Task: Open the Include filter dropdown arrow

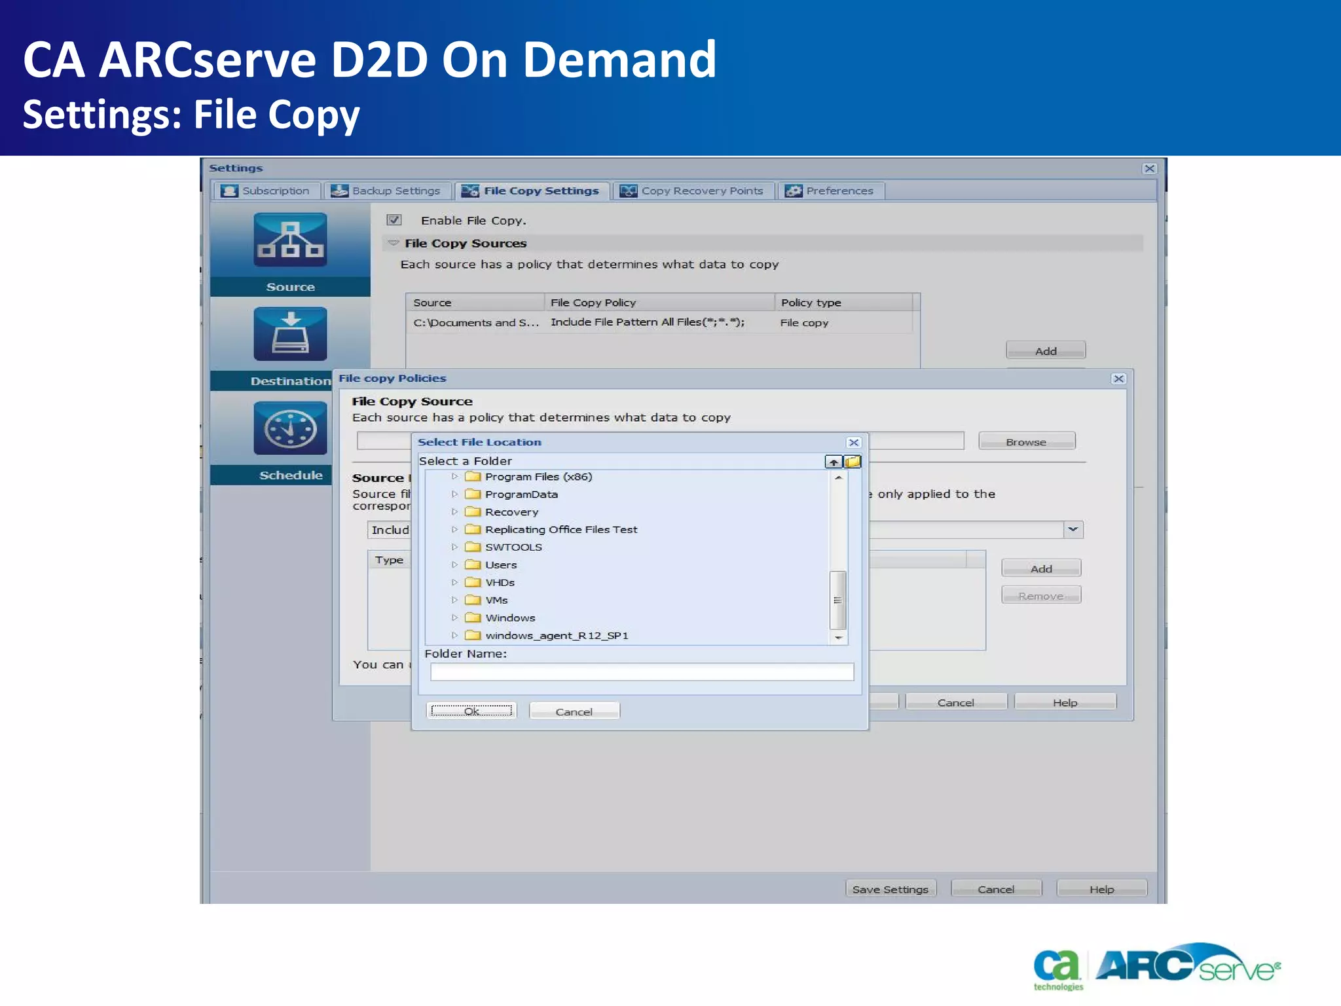Action: click(x=1073, y=529)
